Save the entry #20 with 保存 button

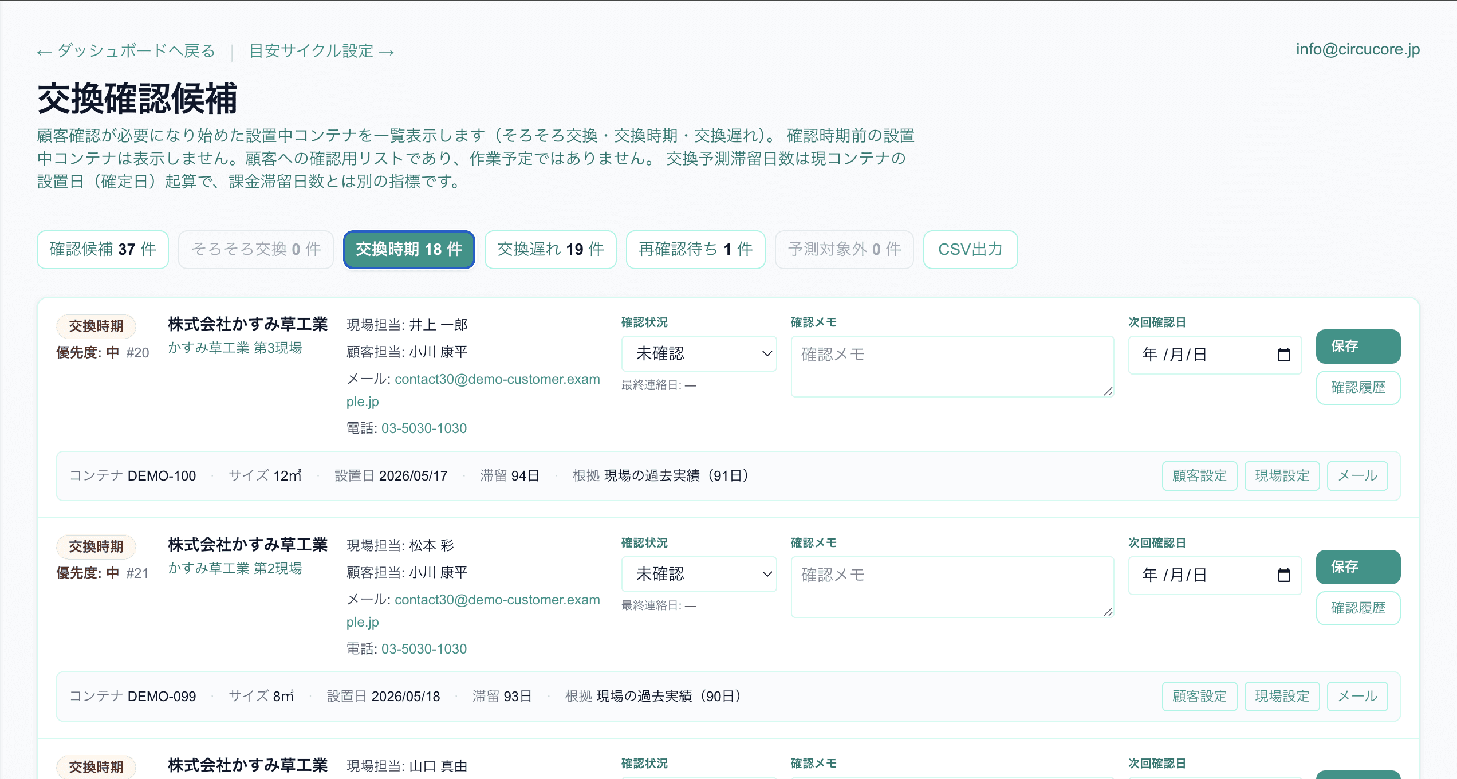point(1358,346)
